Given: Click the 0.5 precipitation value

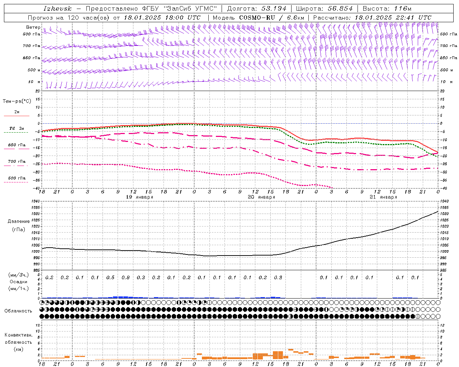Looking at the screenshot, I should [x=110, y=277].
